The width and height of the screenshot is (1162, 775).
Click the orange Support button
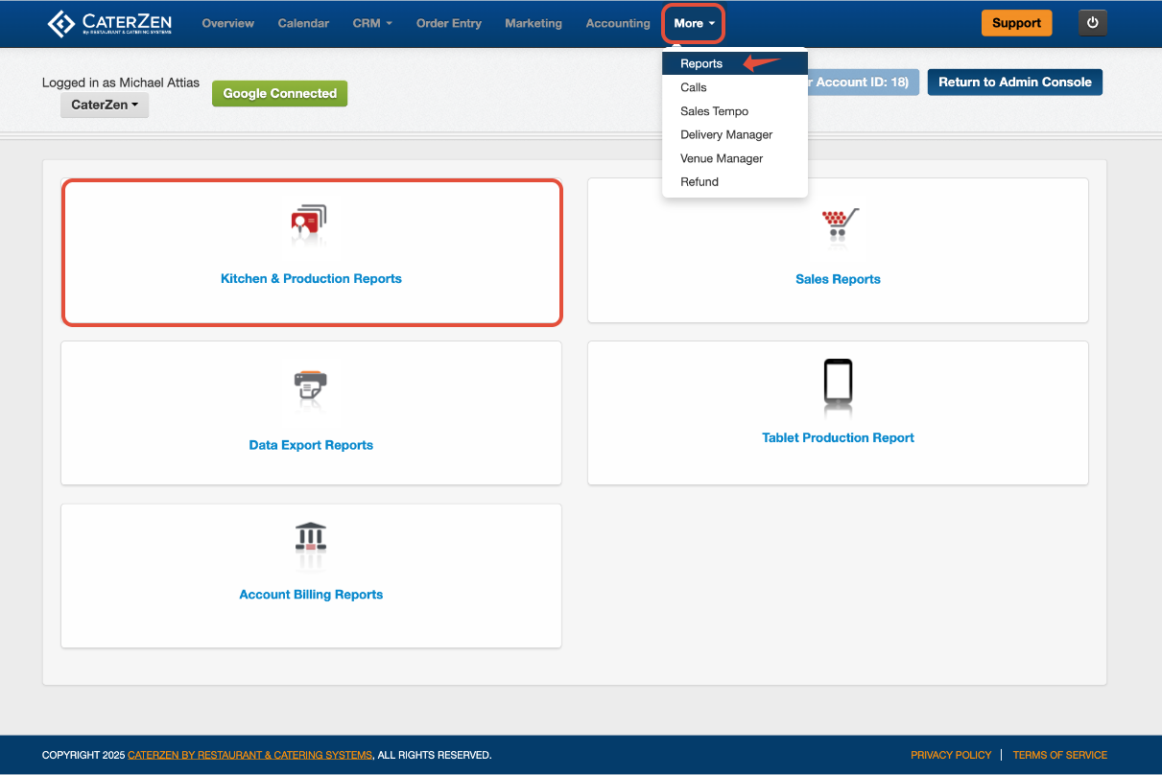click(1017, 23)
